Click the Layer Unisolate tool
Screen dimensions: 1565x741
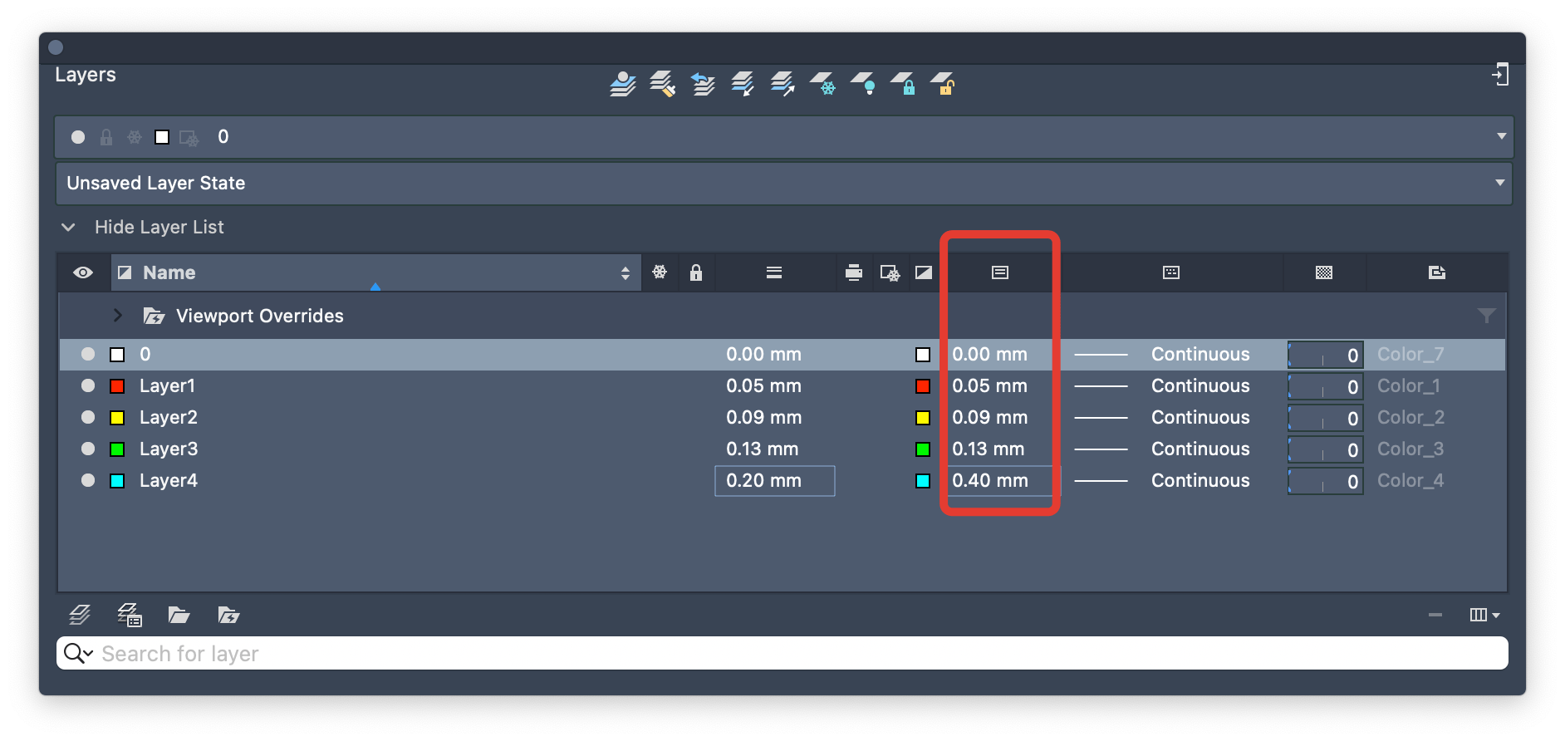coord(782,84)
